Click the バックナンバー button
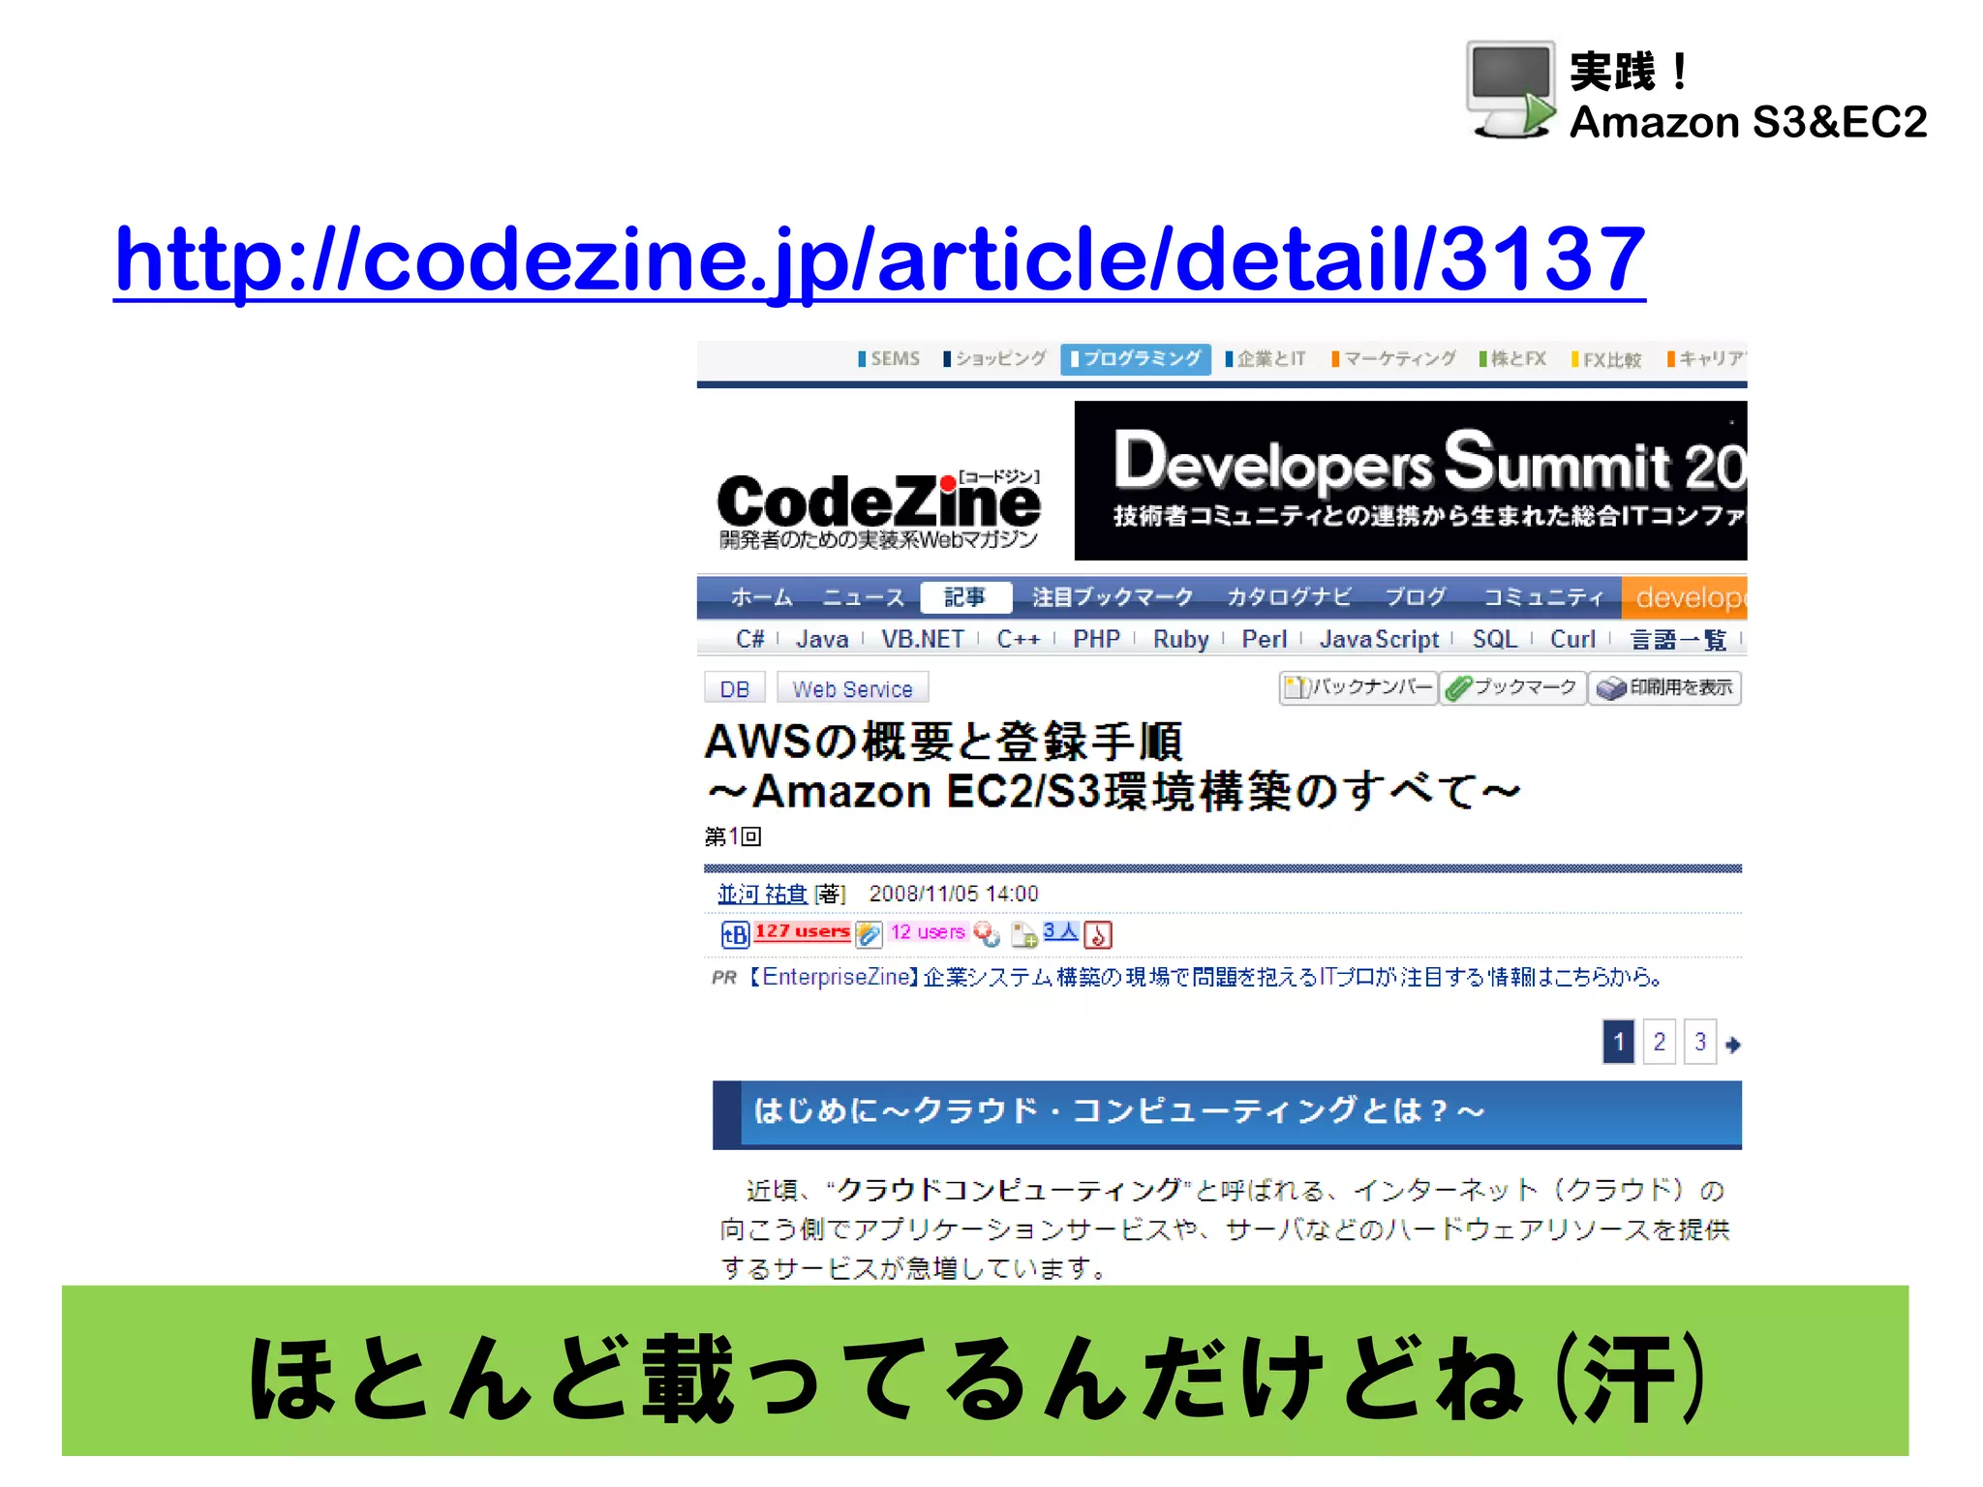Viewport: 1983px width, 1487px height. click(x=1358, y=687)
